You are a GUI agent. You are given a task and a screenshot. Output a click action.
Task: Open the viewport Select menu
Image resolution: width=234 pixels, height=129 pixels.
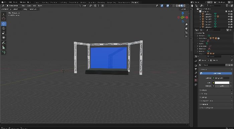click(x=29, y=6)
